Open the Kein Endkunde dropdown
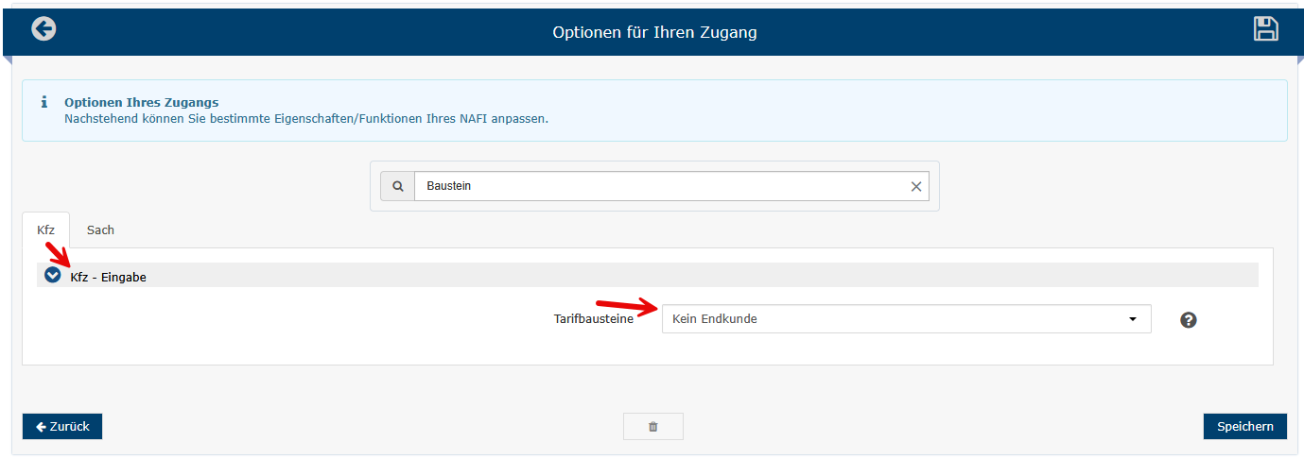This screenshot has width=1304, height=459. coord(906,319)
